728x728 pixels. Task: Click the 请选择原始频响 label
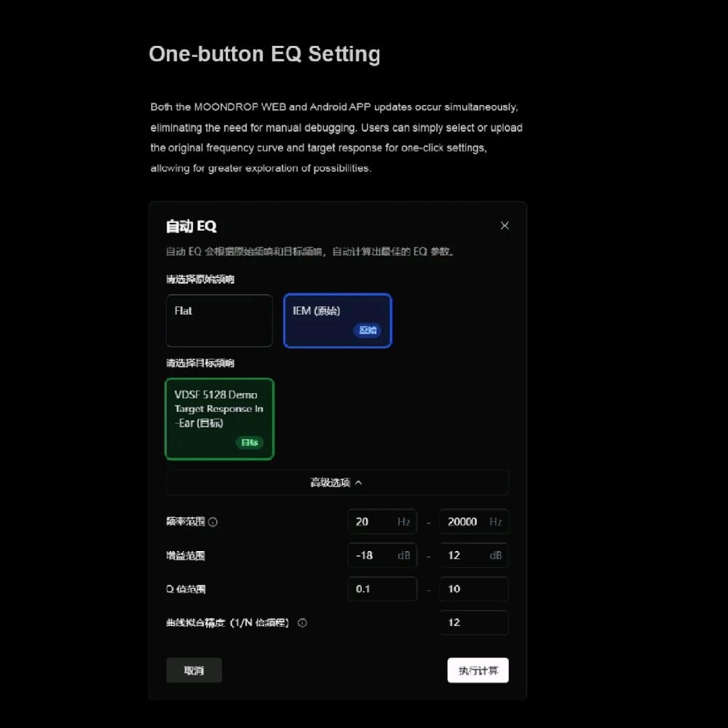pos(200,279)
